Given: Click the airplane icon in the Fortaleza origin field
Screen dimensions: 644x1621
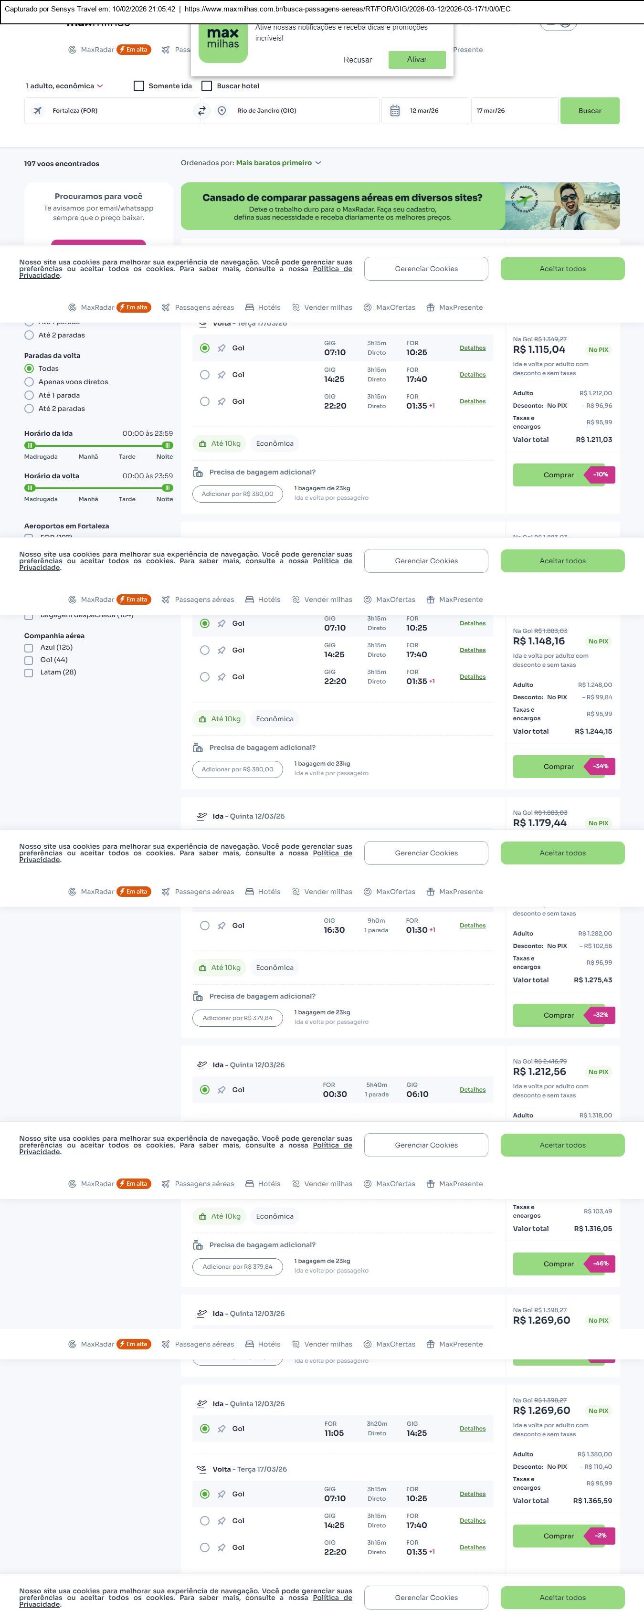Looking at the screenshot, I should point(38,111).
